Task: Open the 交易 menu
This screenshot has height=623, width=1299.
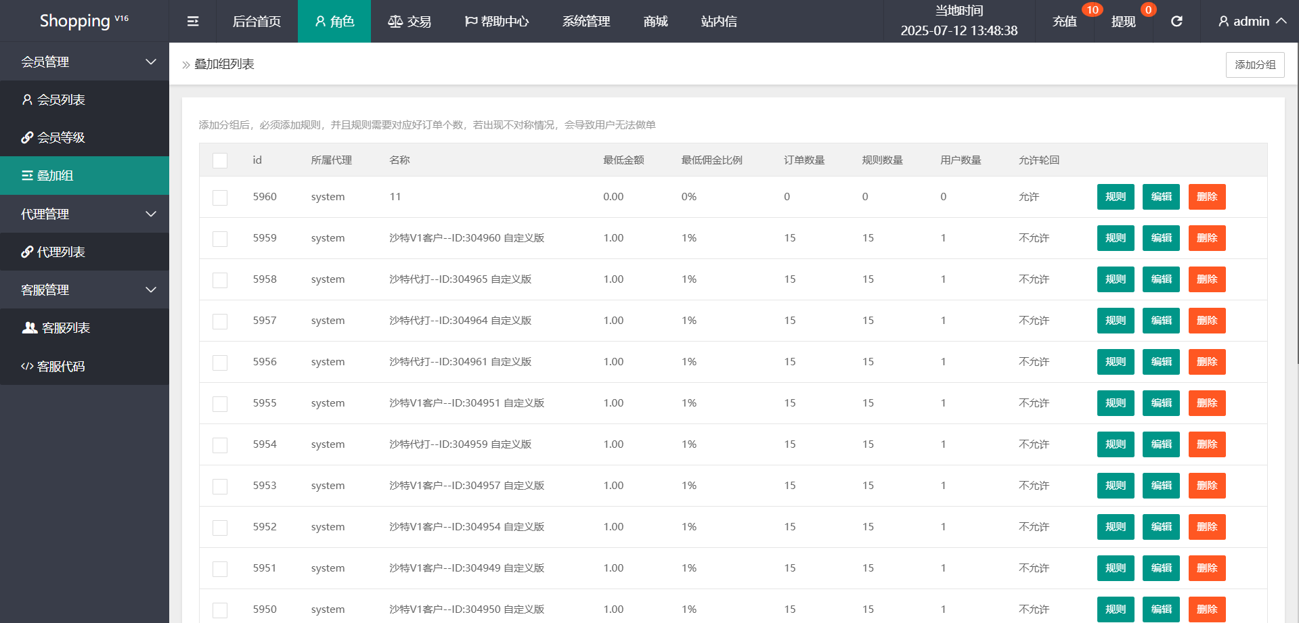Action: click(410, 22)
